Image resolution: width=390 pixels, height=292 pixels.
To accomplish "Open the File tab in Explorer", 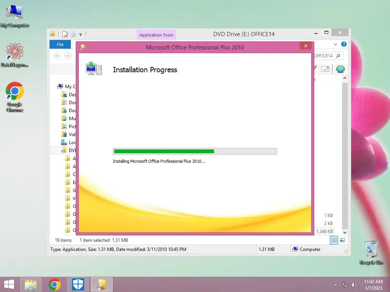I will [x=60, y=44].
